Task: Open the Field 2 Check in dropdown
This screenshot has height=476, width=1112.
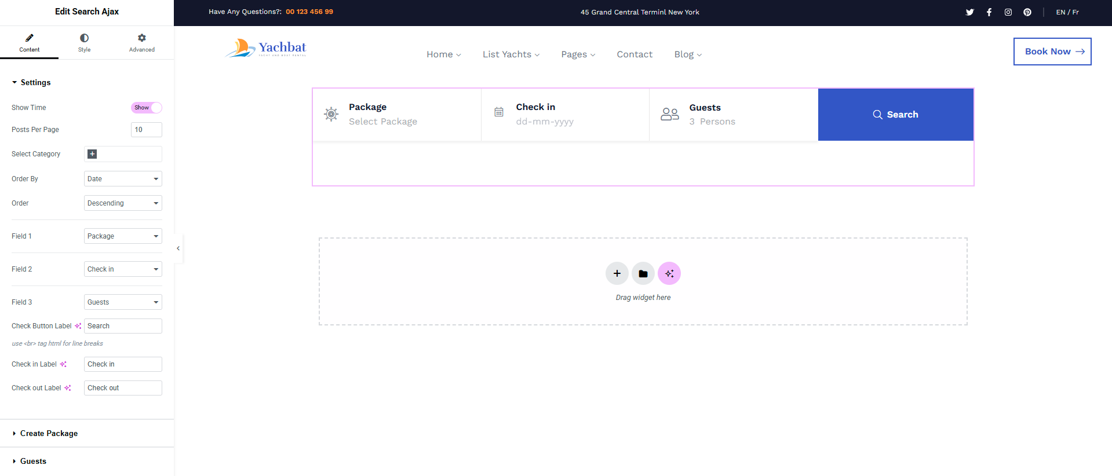Action: pos(123,269)
